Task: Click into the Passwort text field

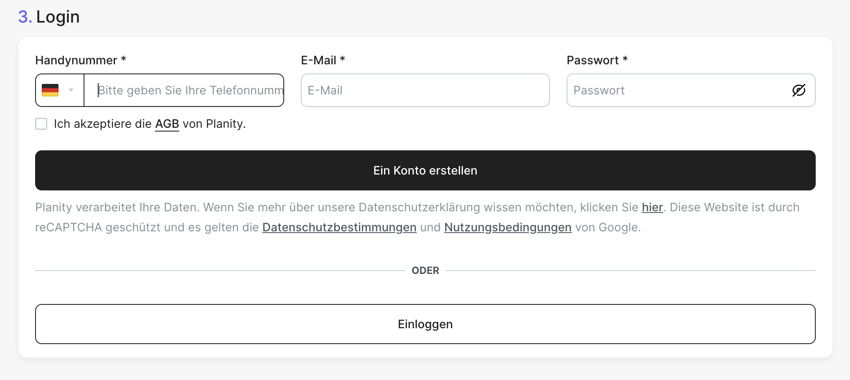Action: [x=677, y=90]
